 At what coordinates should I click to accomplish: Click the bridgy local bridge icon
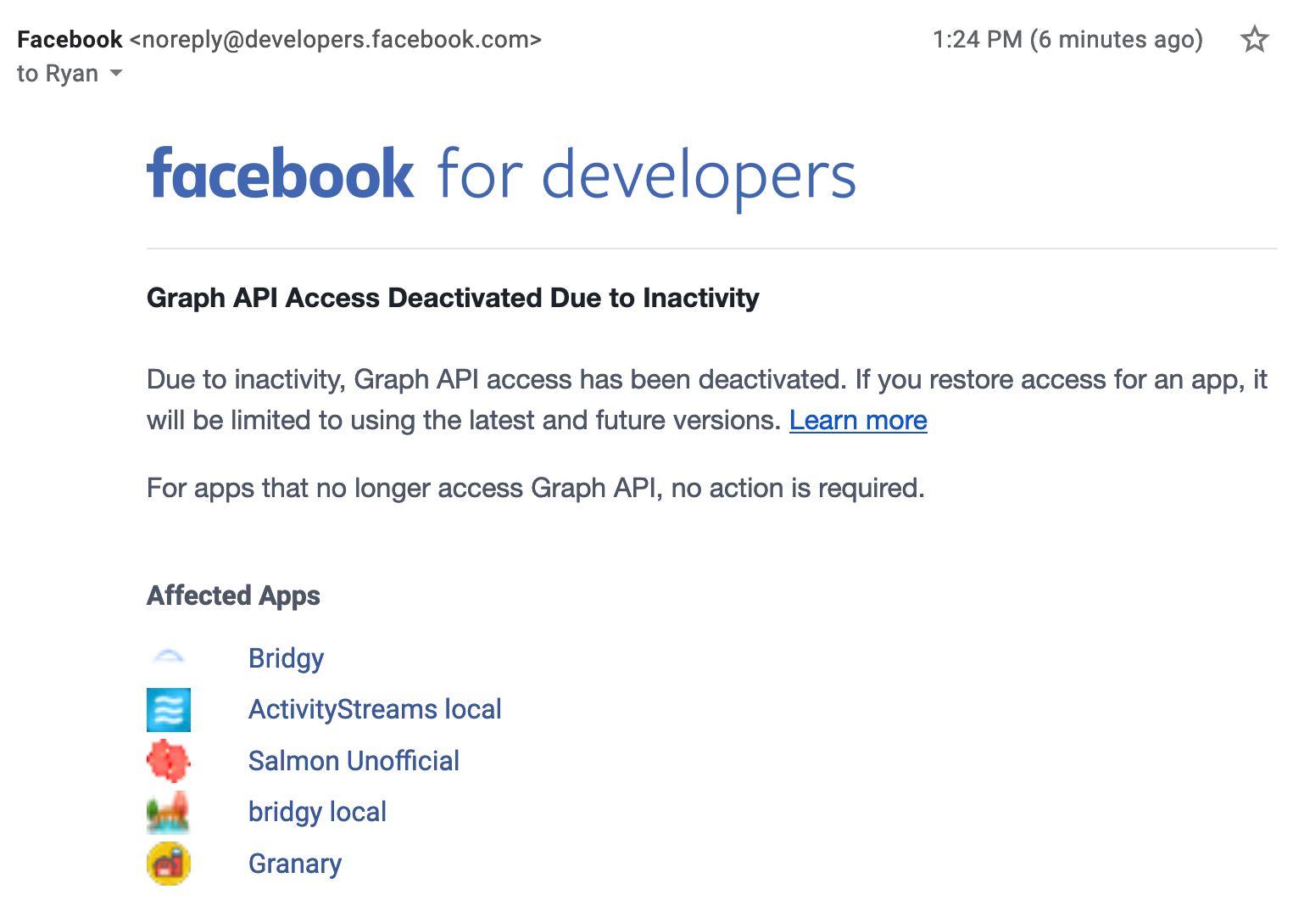tap(169, 812)
